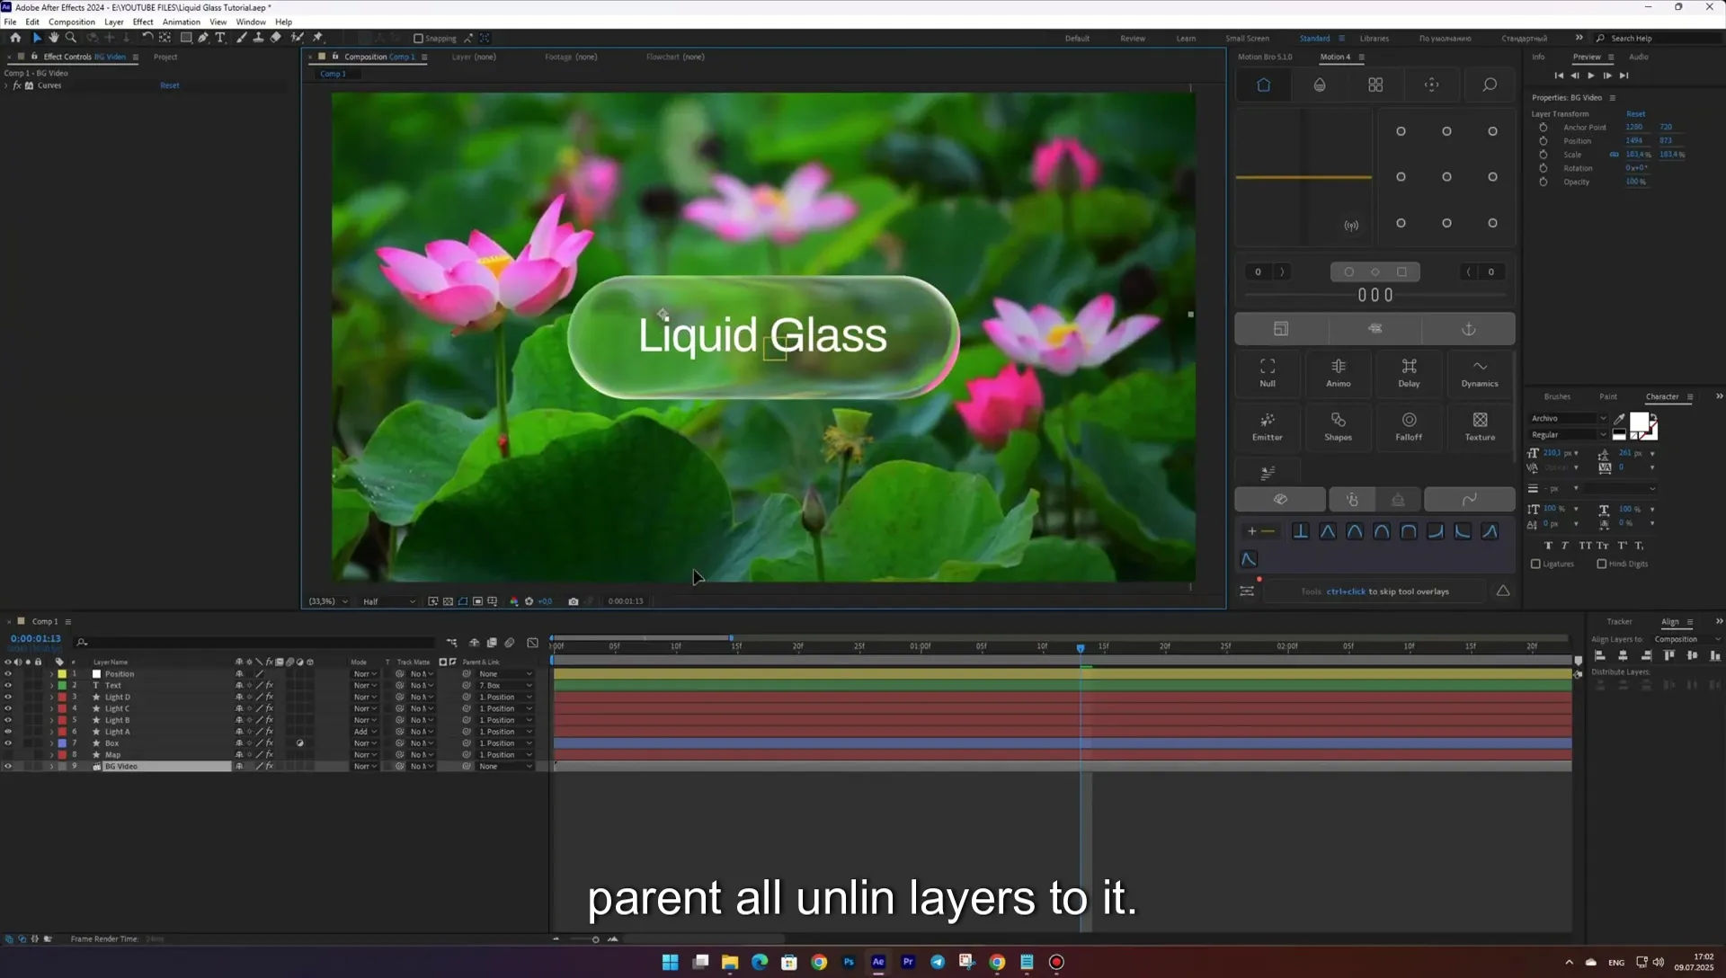Viewport: 1726px width, 978px height.
Task: Open the Animation menu
Action: pos(182,22)
